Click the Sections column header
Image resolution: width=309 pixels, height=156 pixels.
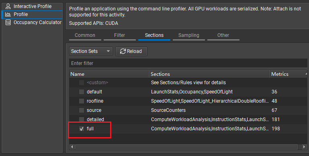point(209,74)
